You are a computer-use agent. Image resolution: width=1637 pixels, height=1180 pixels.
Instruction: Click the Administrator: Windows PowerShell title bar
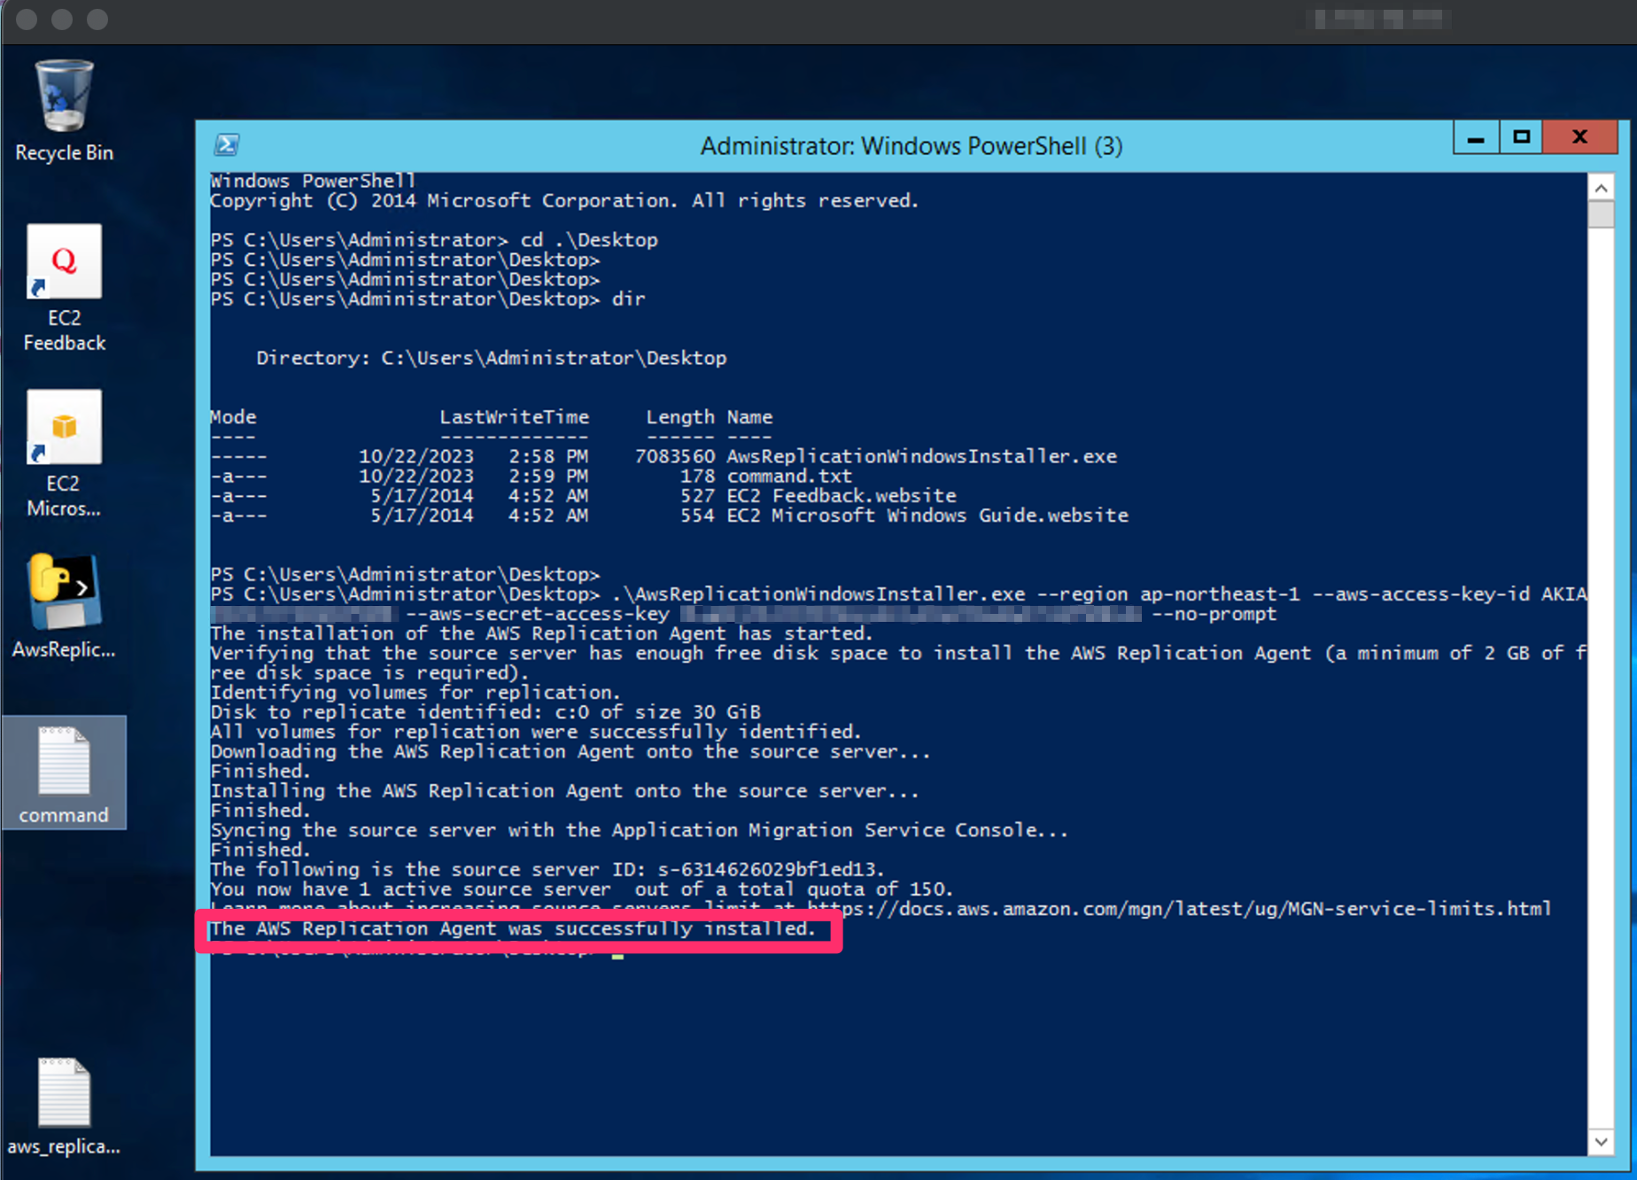coord(911,145)
